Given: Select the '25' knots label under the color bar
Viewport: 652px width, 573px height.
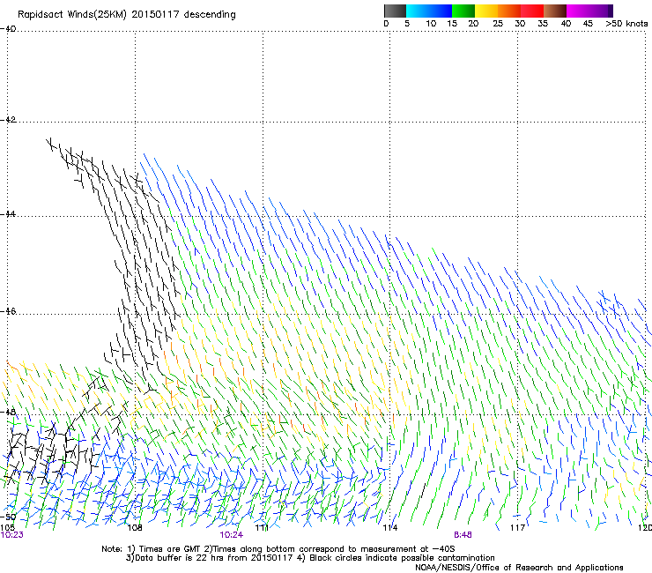Looking at the screenshot, I should coord(498,24).
